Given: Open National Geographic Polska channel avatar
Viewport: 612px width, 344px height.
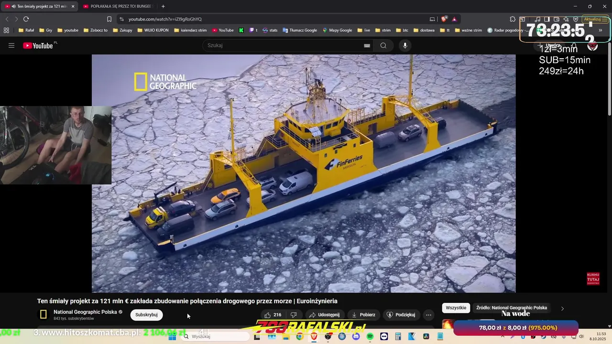Looking at the screenshot, I should (x=43, y=314).
